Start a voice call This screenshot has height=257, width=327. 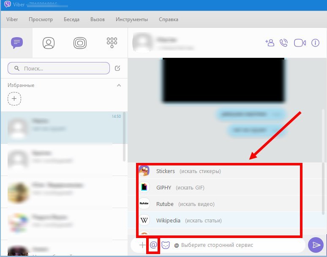284,43
